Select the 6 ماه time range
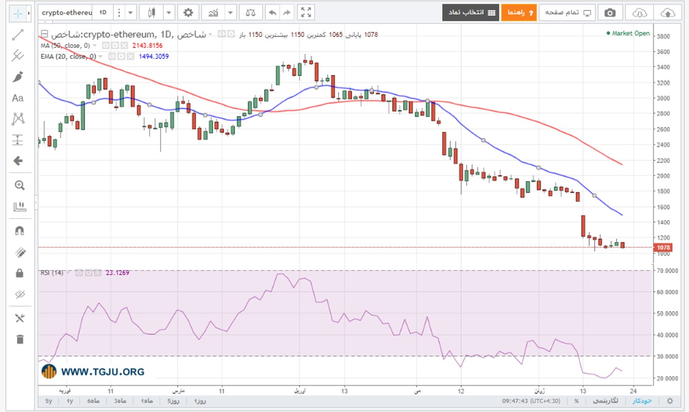 click(93, 401)
